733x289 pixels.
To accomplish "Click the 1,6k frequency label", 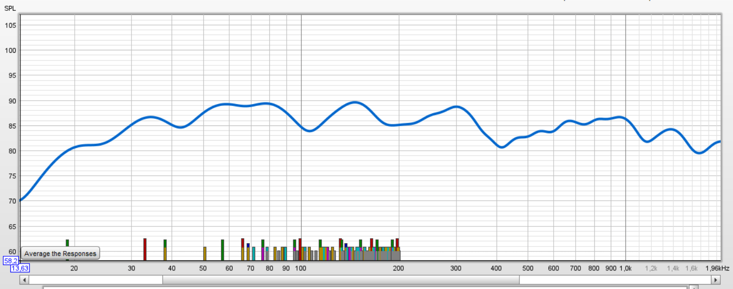I will 691,268.
